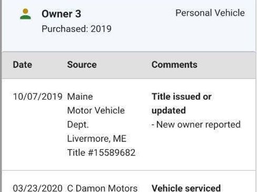This screenshot has width=257, height=192.
Task: Click Title issued or updated comment
Action: (x=182, y=103)
